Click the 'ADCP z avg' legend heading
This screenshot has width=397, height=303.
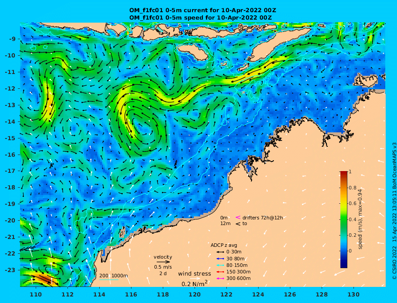(224, 245)
